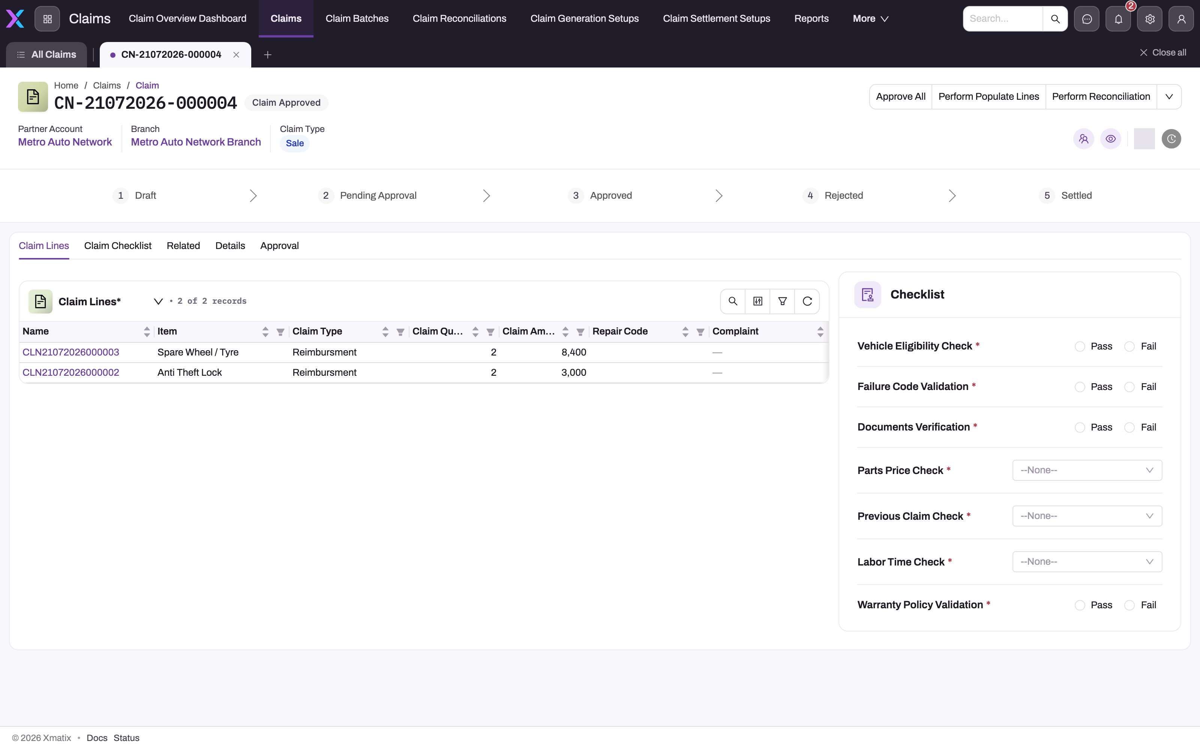Click the search magnifier button in top bar
This screenshot has width=1200, height=750.
click(x=1055, y=19)
